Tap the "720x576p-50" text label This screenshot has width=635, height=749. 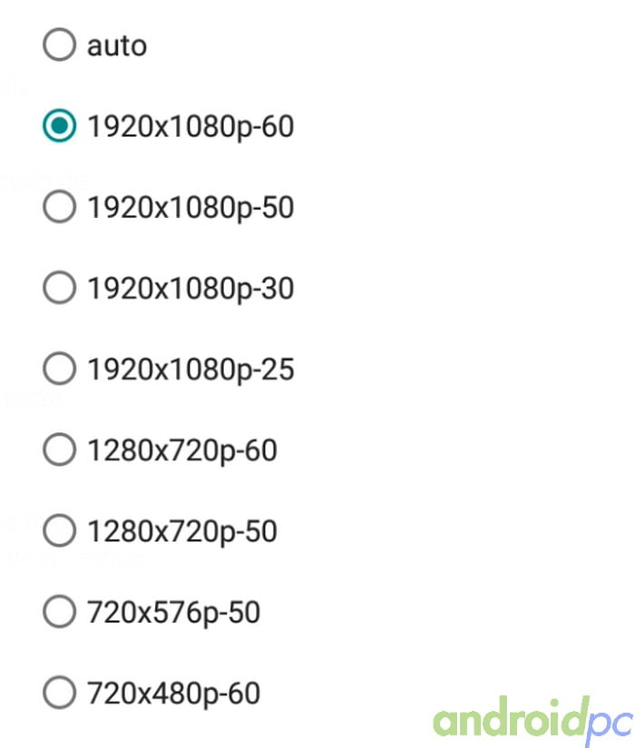[174, 613]
